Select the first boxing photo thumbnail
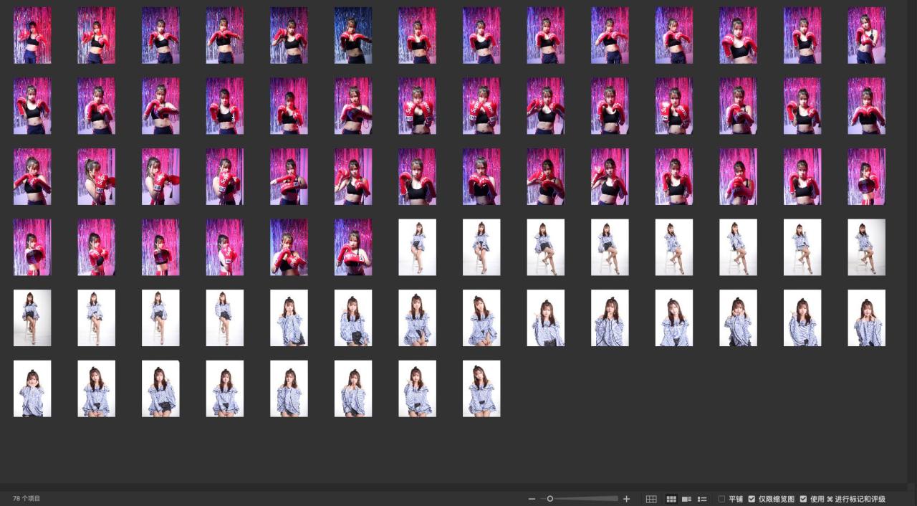917x506 pixels. [x=32, y=36]
